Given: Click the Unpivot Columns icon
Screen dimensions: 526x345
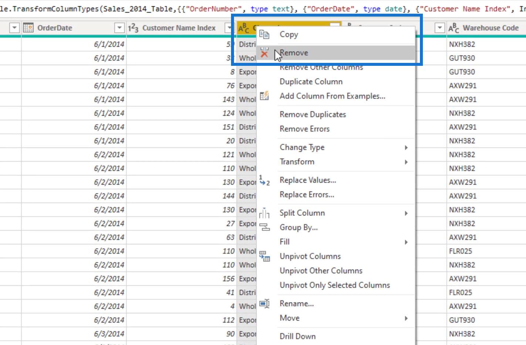Looking at the screenshot, I should pyautogui.click(x=264, y=256).
